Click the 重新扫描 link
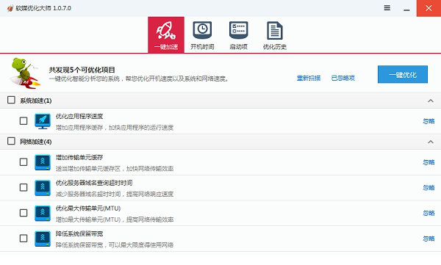The image size is (441, 265). click(309, 78)
